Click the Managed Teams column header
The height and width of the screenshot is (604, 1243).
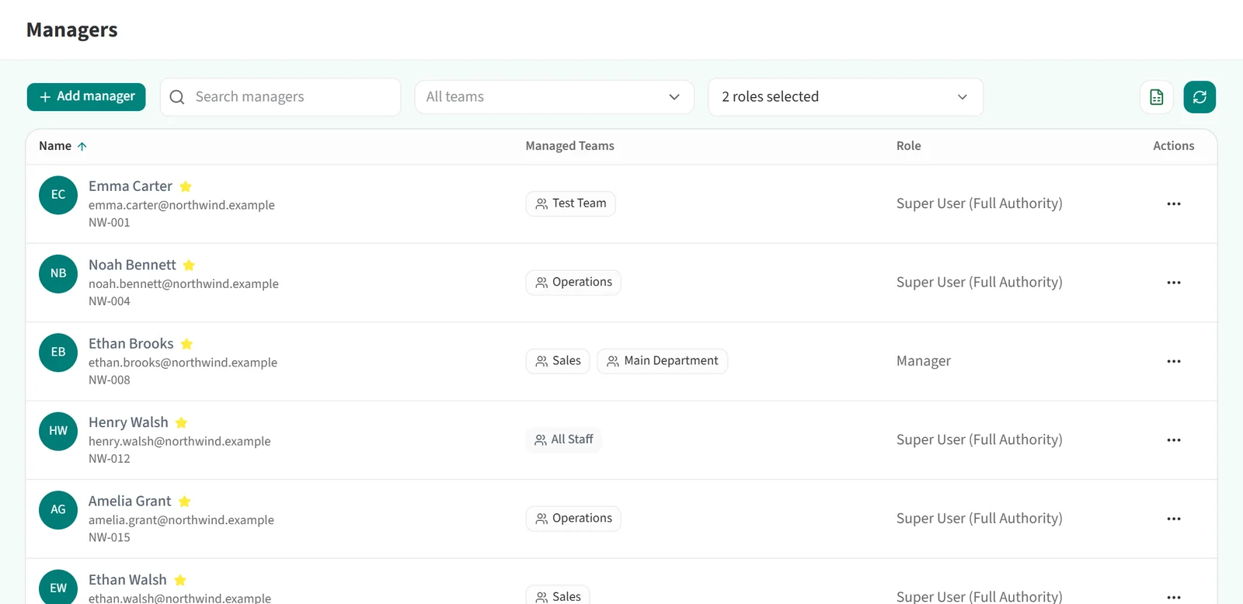click(x=569, y=146)
